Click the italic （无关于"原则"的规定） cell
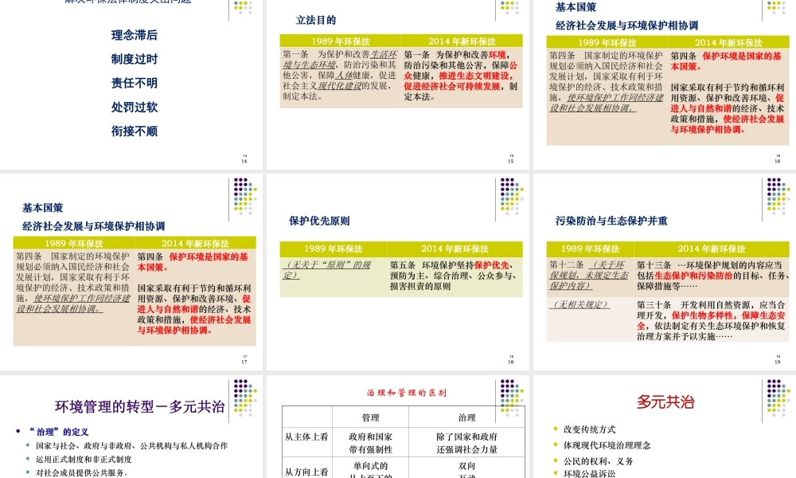The width and height of the screenshot is (796, 478). [334, 277]
